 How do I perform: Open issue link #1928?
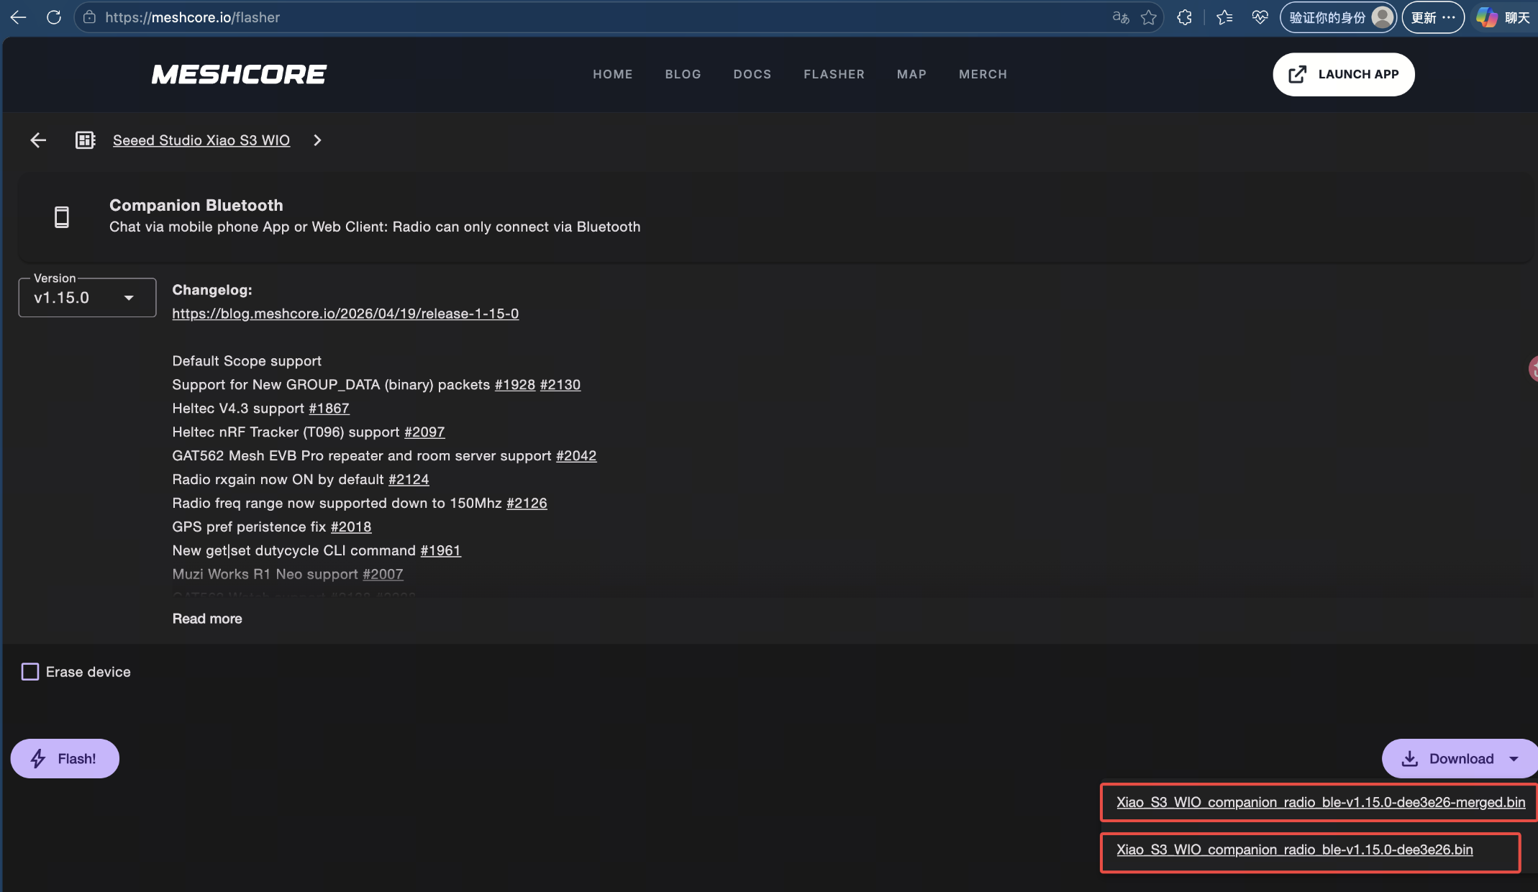pyautogui.click(x=515, y=385)
